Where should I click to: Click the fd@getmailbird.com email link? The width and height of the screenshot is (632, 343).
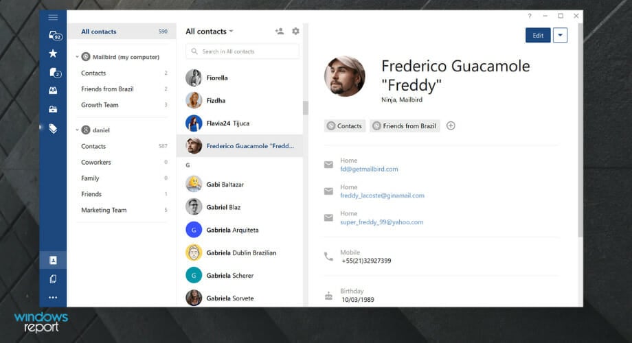click(369, 169)
